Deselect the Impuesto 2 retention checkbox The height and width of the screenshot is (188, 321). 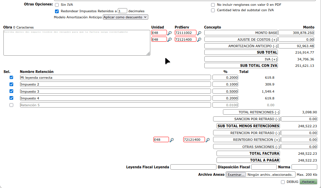[x=11, y=84]
